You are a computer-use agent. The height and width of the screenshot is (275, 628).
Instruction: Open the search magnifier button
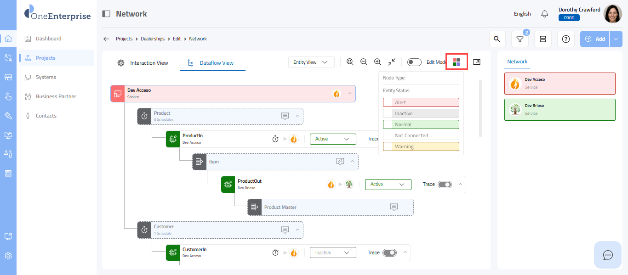[497, 39]
